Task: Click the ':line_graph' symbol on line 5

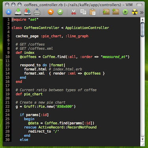Action: tap(77, 36)
